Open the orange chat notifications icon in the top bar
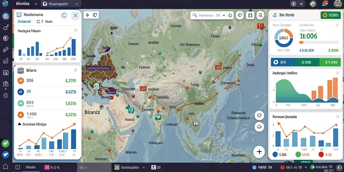Image resolution: width=344 pixels, height=172 pixels. (x=325, y=3)
